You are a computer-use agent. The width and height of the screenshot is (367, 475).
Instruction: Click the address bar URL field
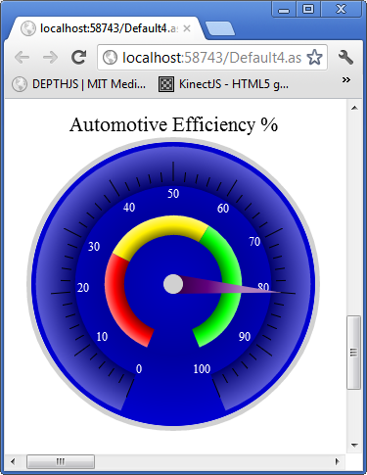(211, 58)
